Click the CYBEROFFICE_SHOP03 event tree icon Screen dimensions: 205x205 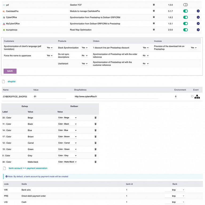pos(197,97)
